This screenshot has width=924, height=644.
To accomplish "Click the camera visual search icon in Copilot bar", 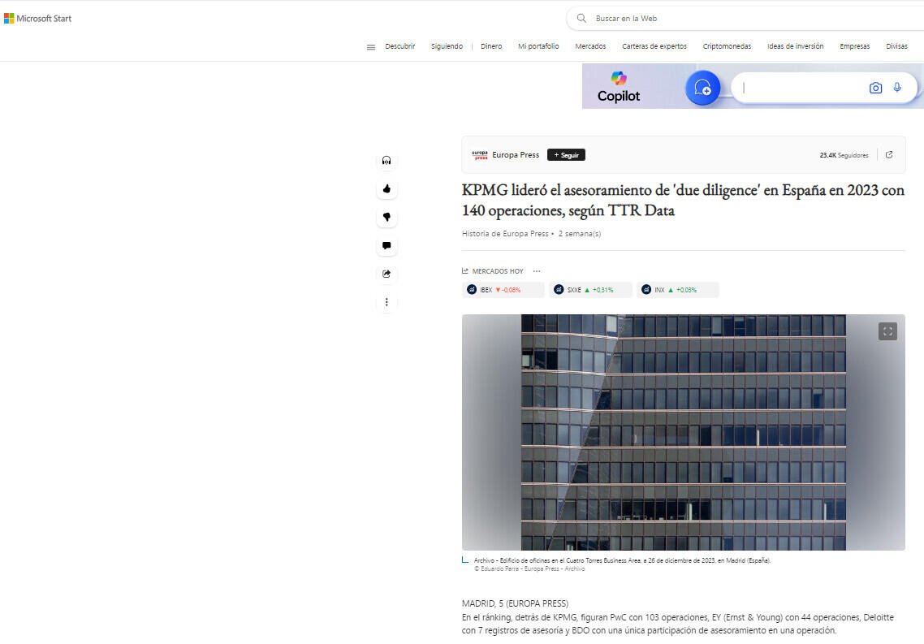I will pyautogui.click(x=875, y=88).
